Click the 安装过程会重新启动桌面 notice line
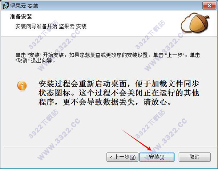Image resolution: width=218 pixels, height=169 pixels. pyautogui.click(x=119, y=83)
